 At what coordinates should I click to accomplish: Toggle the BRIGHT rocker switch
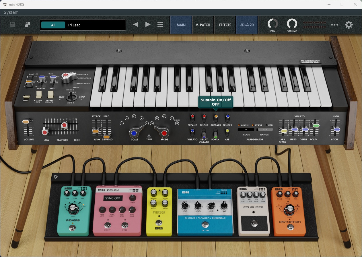204,117
